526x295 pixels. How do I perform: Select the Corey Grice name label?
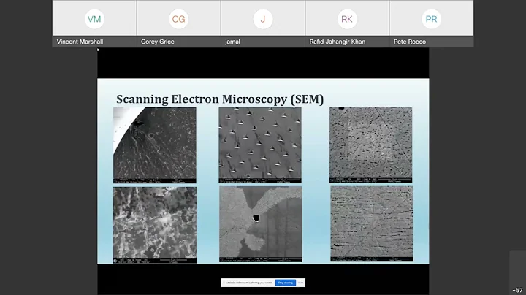tap(158, 42)
